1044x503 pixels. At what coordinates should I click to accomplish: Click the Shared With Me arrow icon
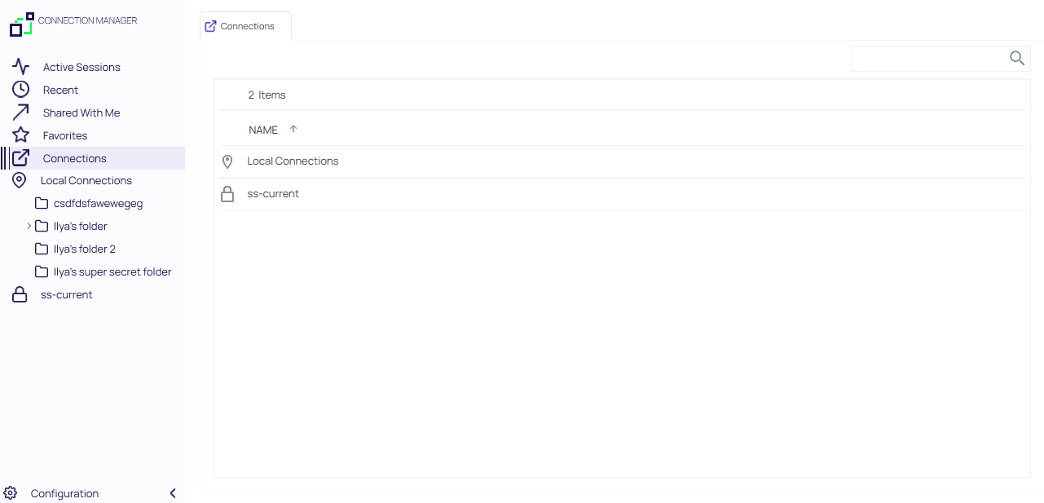point(20,113)
